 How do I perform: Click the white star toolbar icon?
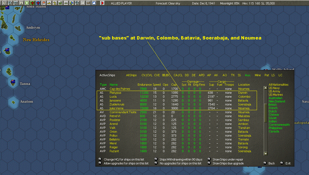tap(27, 3)
